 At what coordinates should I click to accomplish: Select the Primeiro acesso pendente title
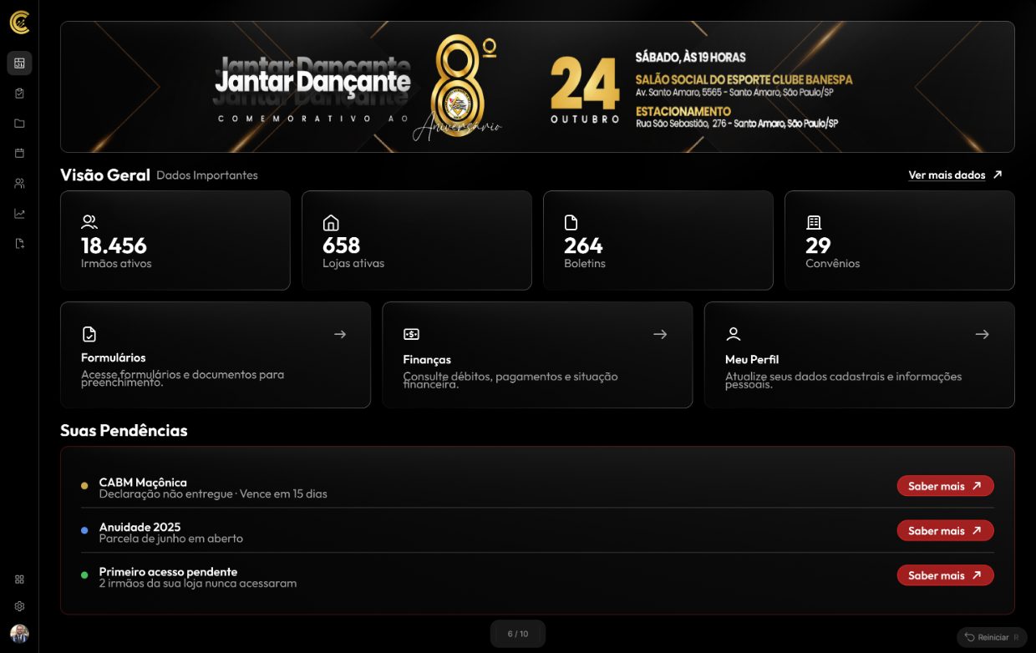[x=168, y=572]
